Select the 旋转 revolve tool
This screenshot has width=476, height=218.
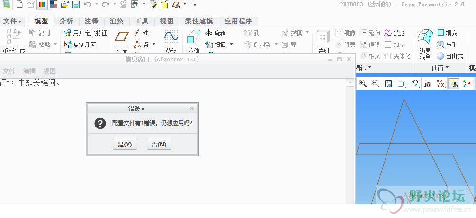(215, 33)
